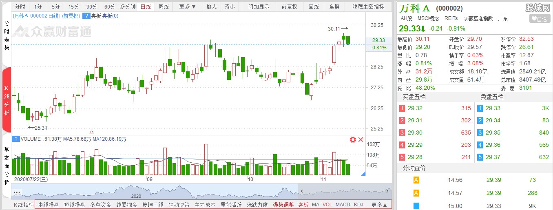Image resolution: width=553 pixels, height=210 pixels.
Task: Click the sell level 3 blue badge
Action: (x=480, y=133)
